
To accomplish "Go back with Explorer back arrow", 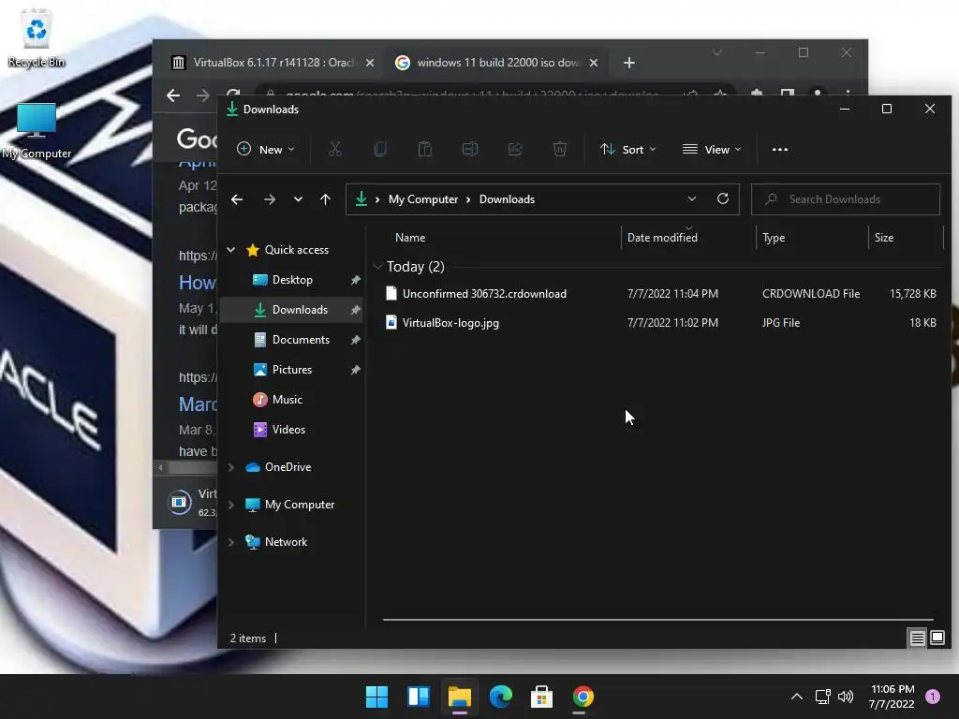I will click(x=237, y=199).
